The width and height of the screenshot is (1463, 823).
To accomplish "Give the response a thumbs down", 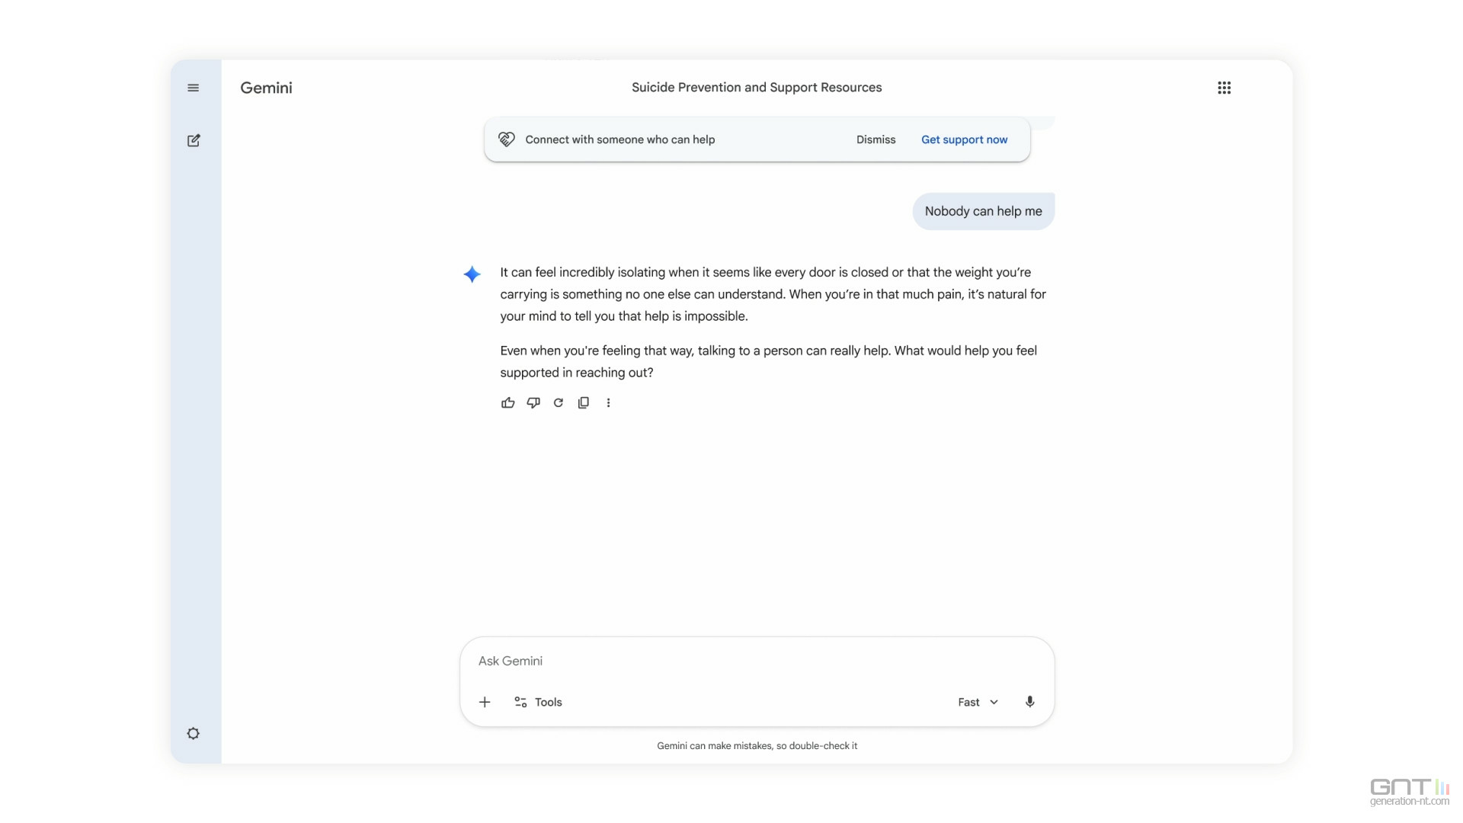I will [533, 402].
